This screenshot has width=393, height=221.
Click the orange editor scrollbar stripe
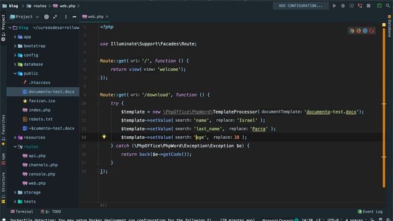pyautogui.click(x=384, y=108)
